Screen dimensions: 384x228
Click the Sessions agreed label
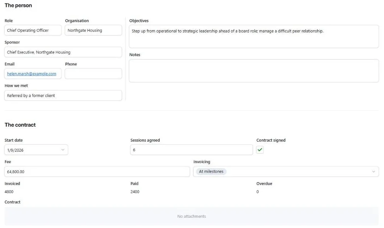[145, 140]
